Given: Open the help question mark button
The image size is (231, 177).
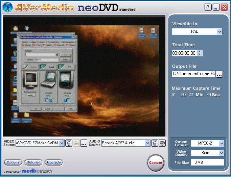Looking at the screenshot, I should (208, 7).
